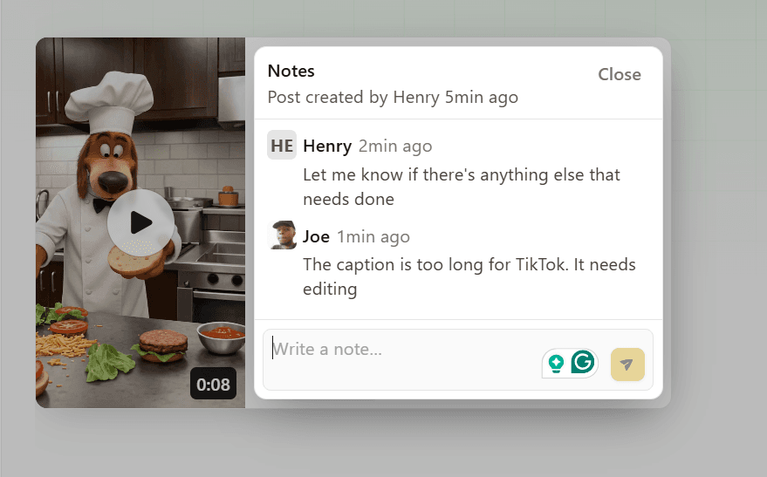Click Joe's profile photo avatar
Viewport: 767px width, 477px height.
(282, 235)
